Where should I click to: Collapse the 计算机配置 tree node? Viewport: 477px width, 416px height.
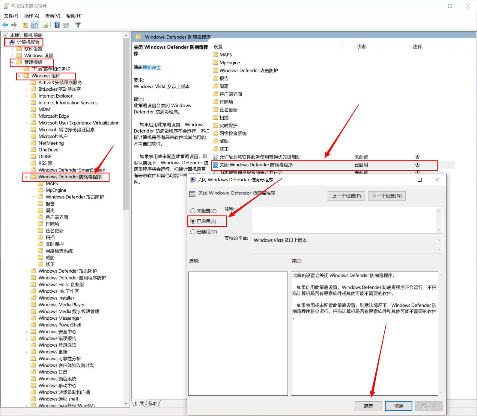(x=5, y=42)
